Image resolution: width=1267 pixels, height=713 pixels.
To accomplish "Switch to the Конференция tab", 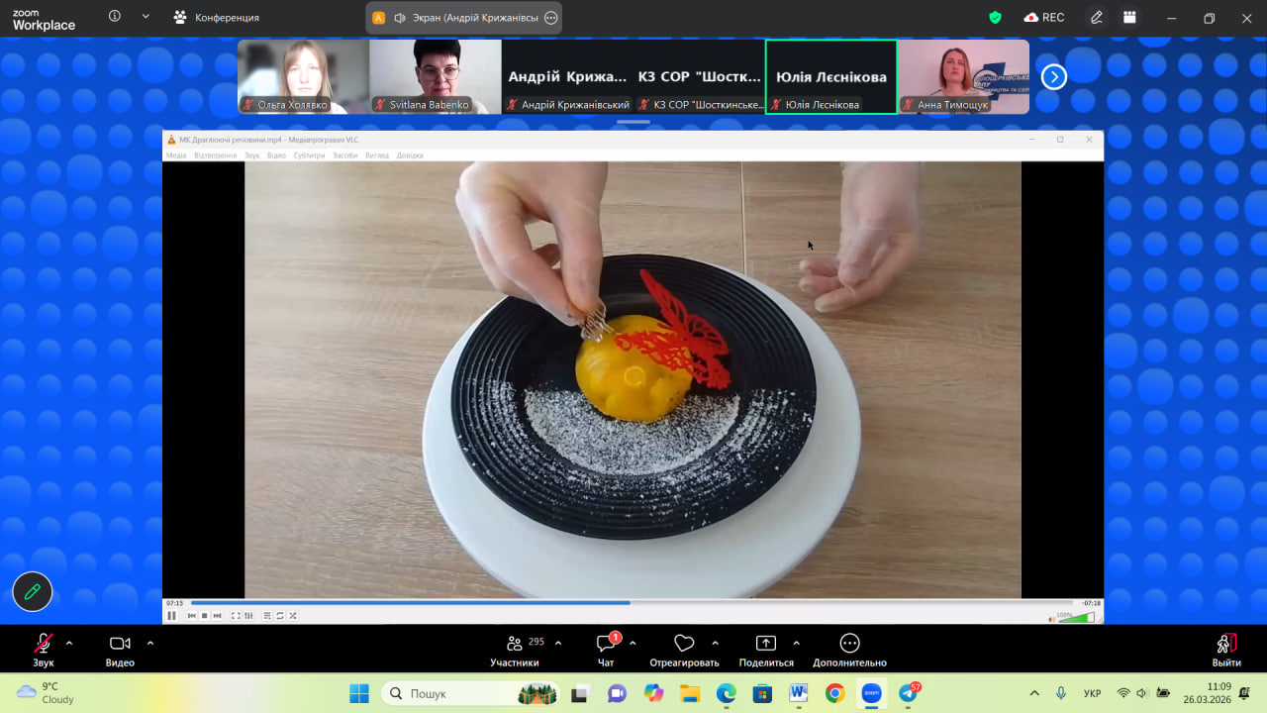I will point(216,18).
